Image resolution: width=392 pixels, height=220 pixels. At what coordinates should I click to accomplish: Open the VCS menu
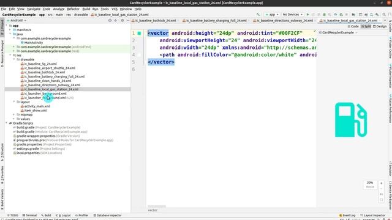[x=115, y=9]
